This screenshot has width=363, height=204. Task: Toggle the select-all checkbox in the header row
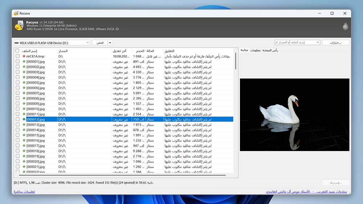pyautogui.click(x=17, y=51)
